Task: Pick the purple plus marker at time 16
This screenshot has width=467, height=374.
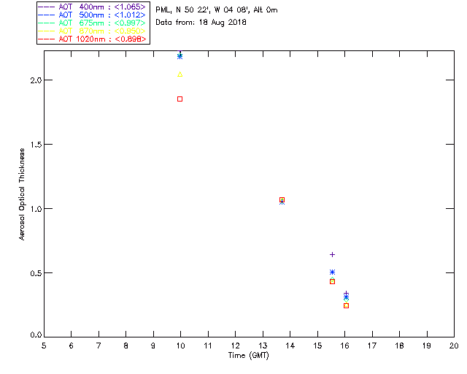Action: (346, 294)
